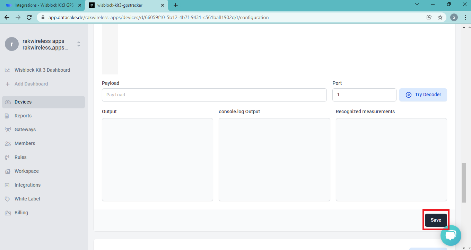Image resolution: width=471 pixels, height=250 pixels.
Task: Click the Billing icon in the sidebar
Action: (x=7, y=213)
